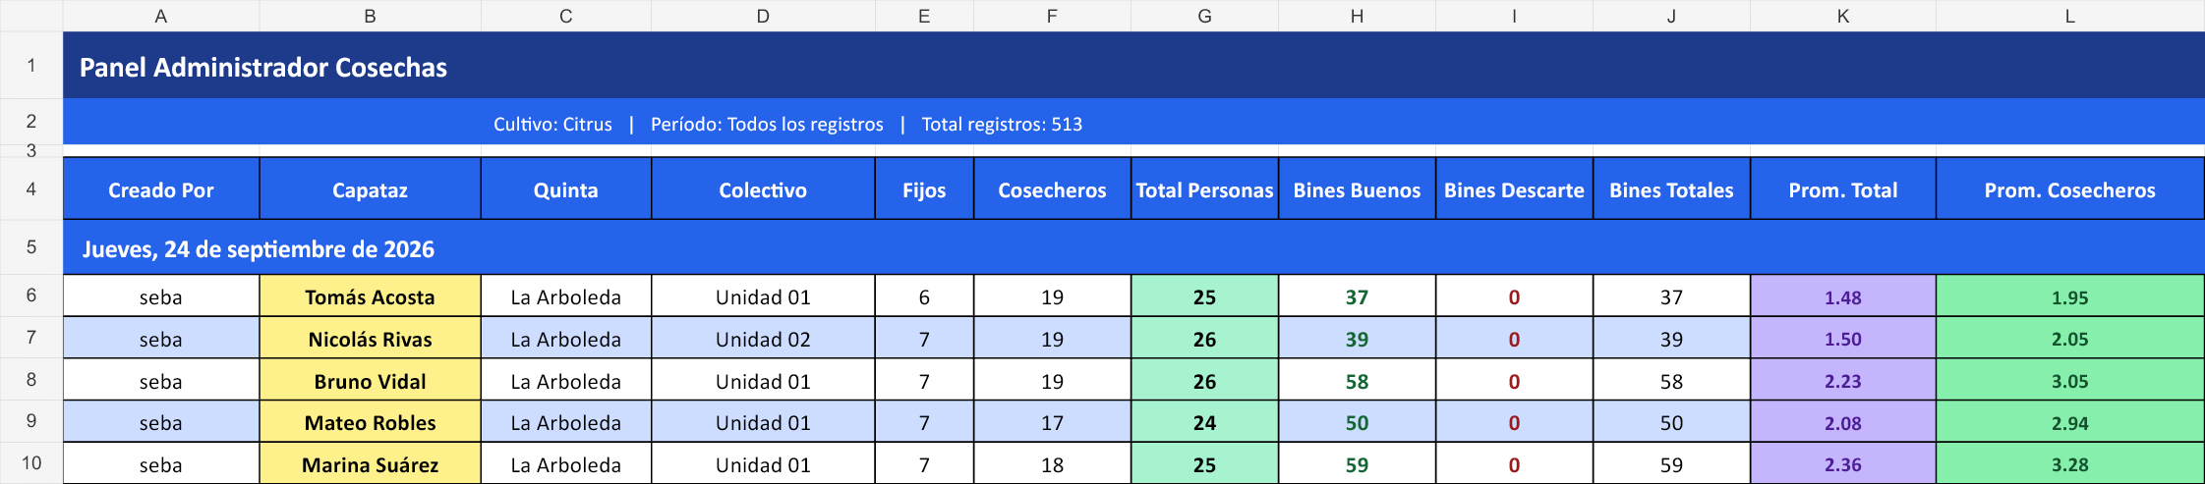Select the 'Bruno Vidal' cell
The image size is (2205, 484).
point(370,381)
